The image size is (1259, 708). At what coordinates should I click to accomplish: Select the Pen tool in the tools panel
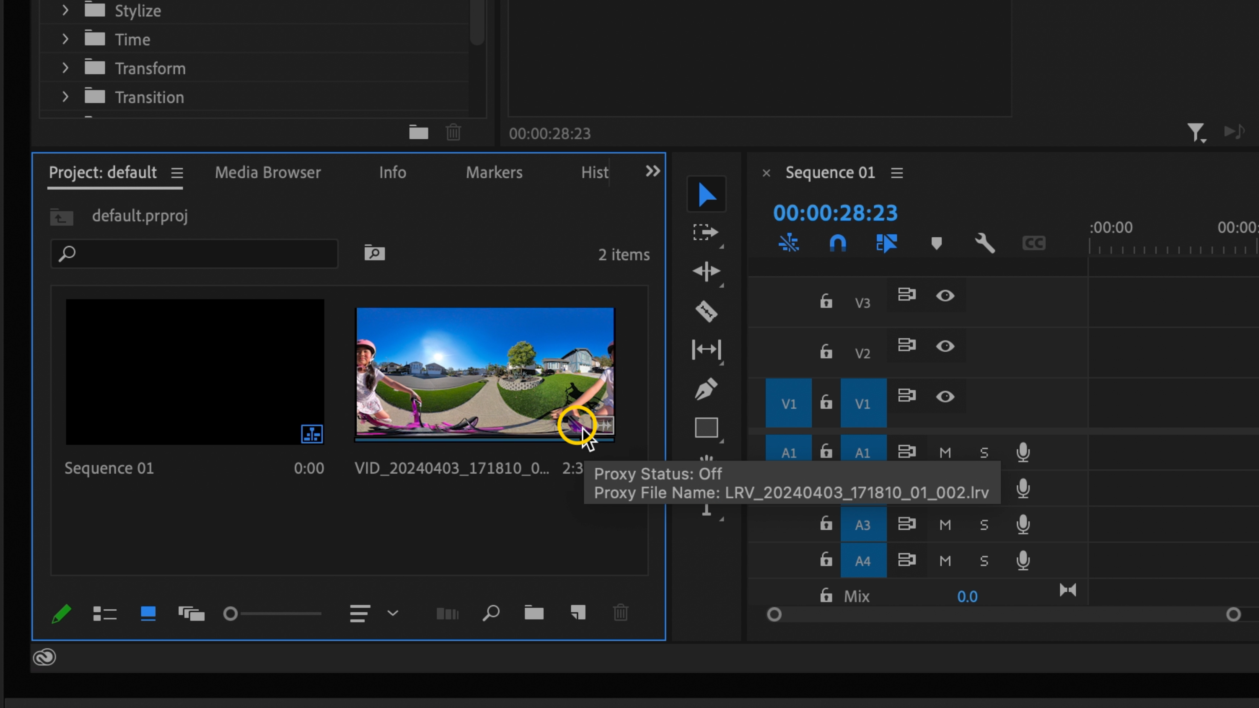pos(706,388)
